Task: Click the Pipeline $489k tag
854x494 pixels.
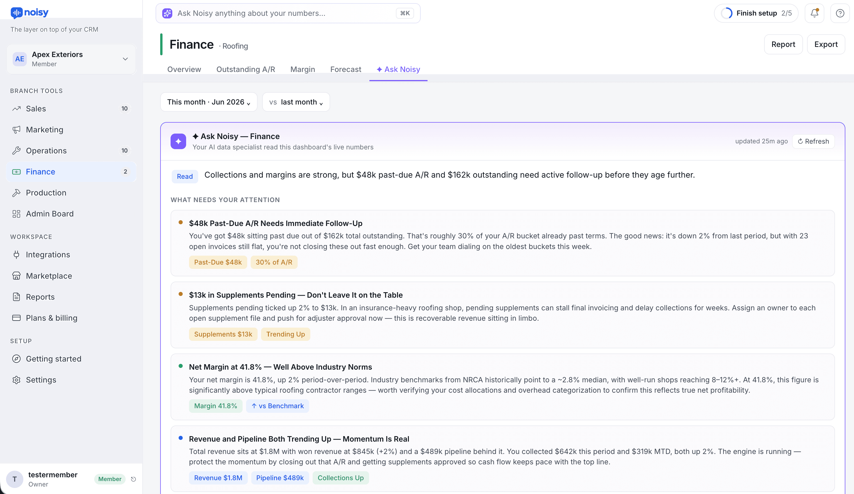Action: click(x=279, y=478)
